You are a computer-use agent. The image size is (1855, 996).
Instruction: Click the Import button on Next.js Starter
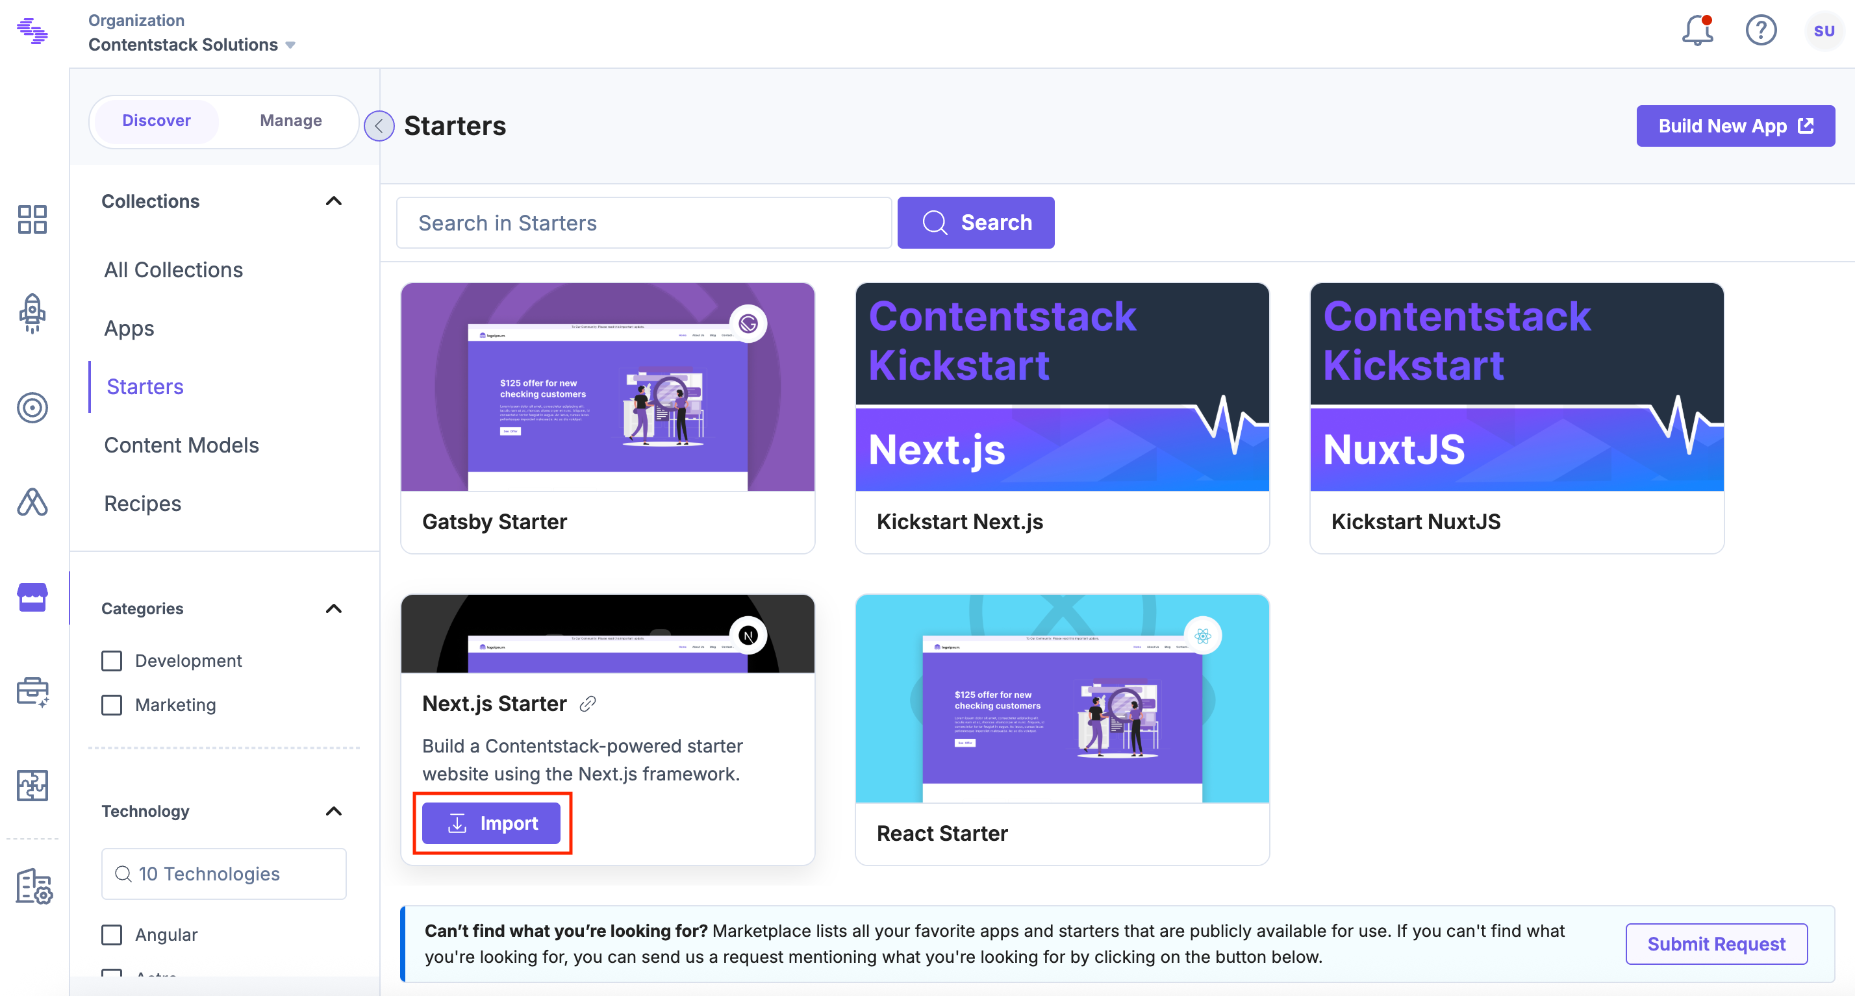(491, 823)
